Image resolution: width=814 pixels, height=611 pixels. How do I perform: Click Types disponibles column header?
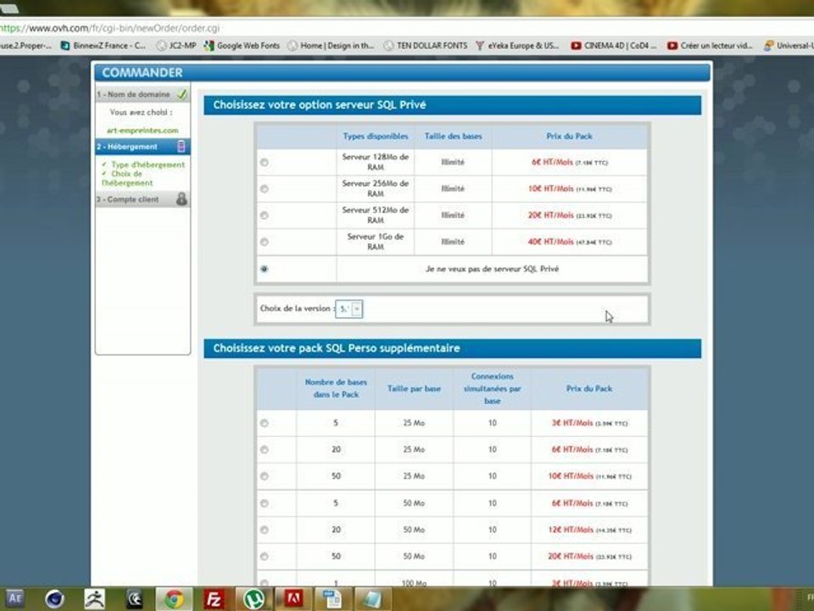[x=376, y=136]
